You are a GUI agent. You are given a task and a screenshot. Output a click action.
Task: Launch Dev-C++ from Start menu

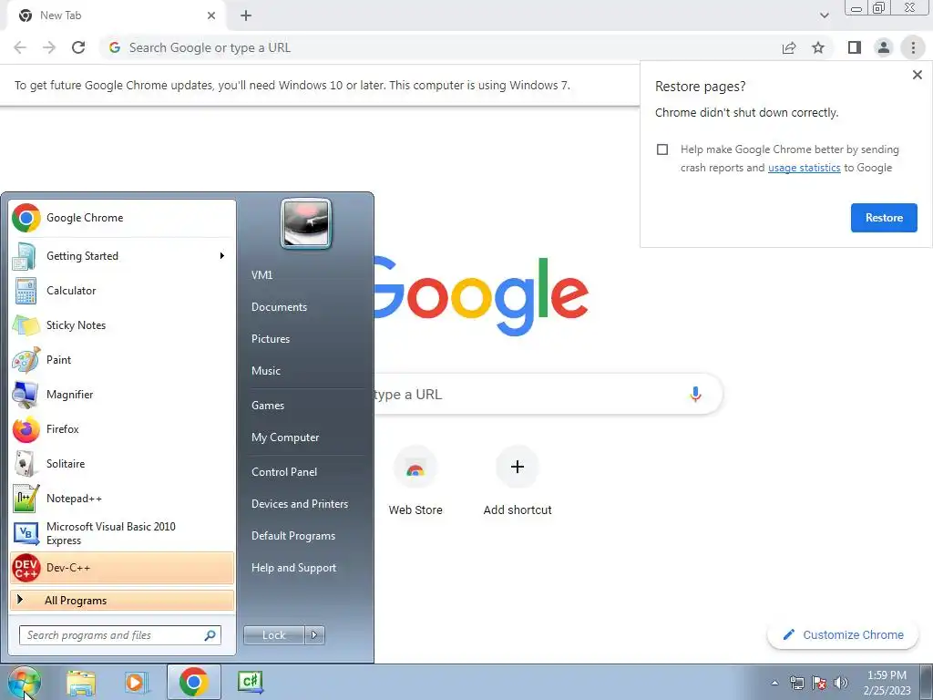(x=122, y=568)
